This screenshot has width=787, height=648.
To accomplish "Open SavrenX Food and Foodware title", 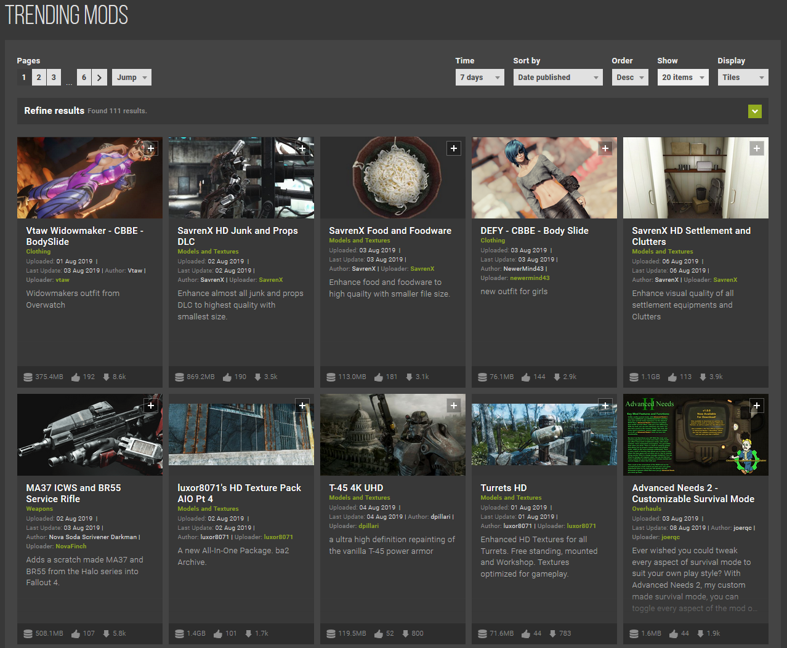I will [x=390, y=231].
